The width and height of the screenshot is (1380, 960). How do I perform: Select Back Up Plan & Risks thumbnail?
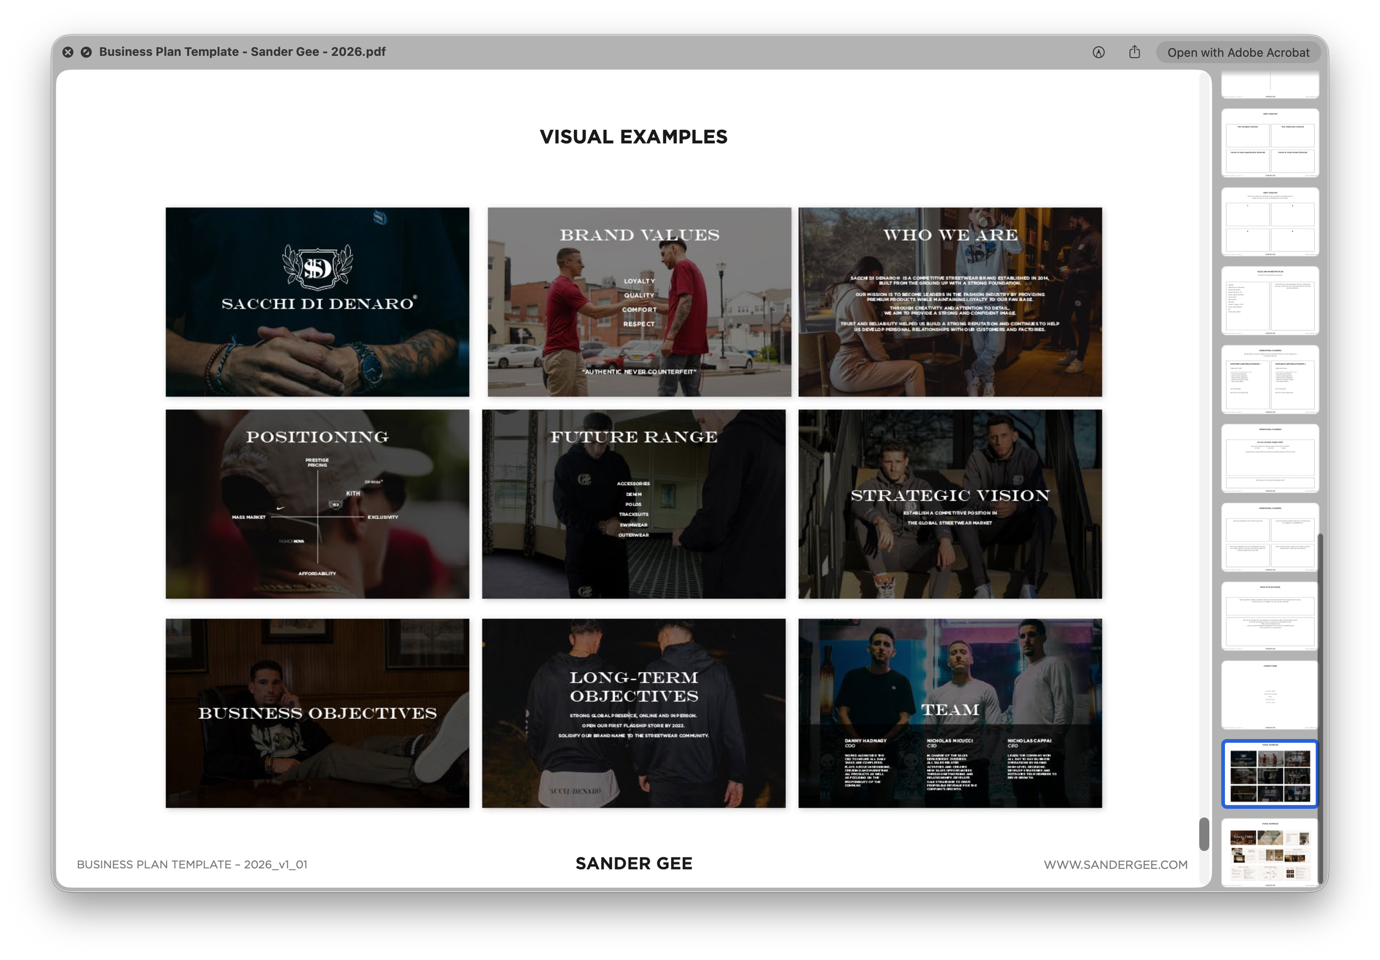(1270, 616)
